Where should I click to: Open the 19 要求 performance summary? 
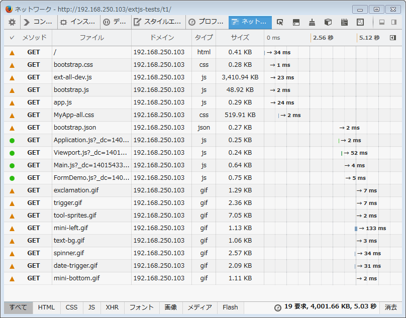tap(326, 307)
